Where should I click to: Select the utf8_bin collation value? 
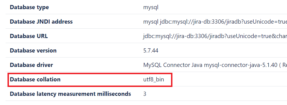154,79
